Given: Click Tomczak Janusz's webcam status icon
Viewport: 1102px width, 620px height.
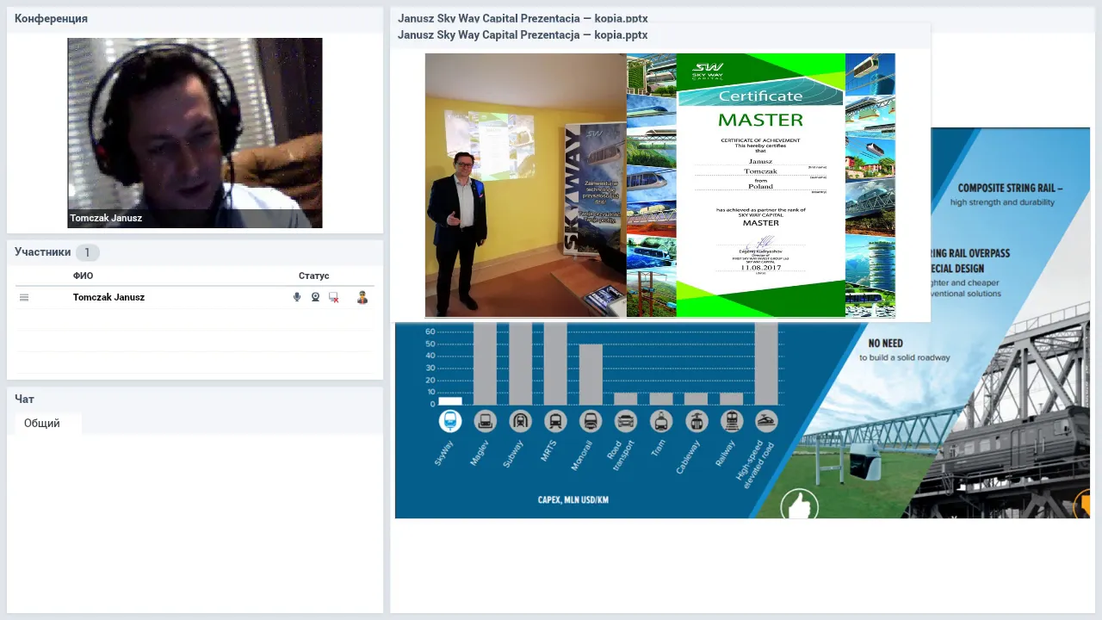Looking at the screenshot, I should (316, 297).
